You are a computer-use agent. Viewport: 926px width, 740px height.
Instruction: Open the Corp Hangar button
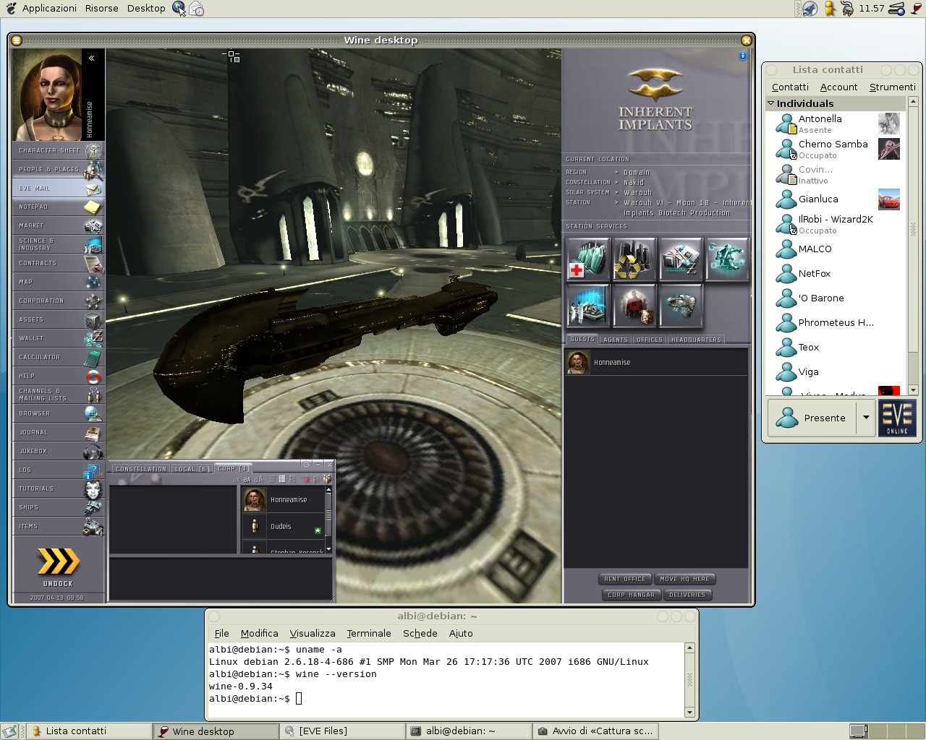pyautogui.click(x=631, y=595)
